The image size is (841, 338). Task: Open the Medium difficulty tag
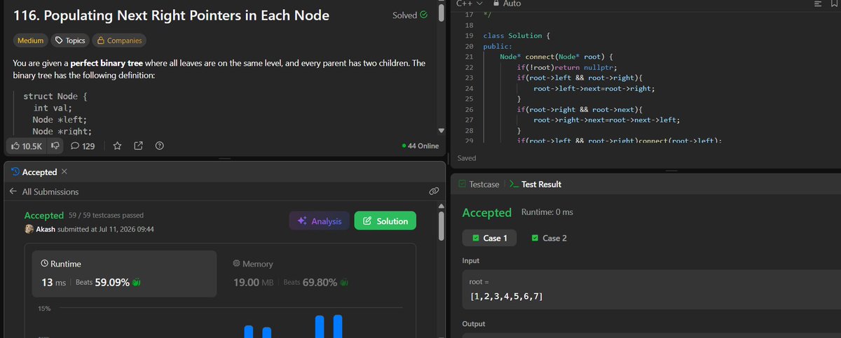(30, 41)
